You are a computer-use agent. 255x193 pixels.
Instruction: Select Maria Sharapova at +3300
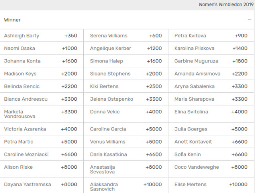coord(211,99)
